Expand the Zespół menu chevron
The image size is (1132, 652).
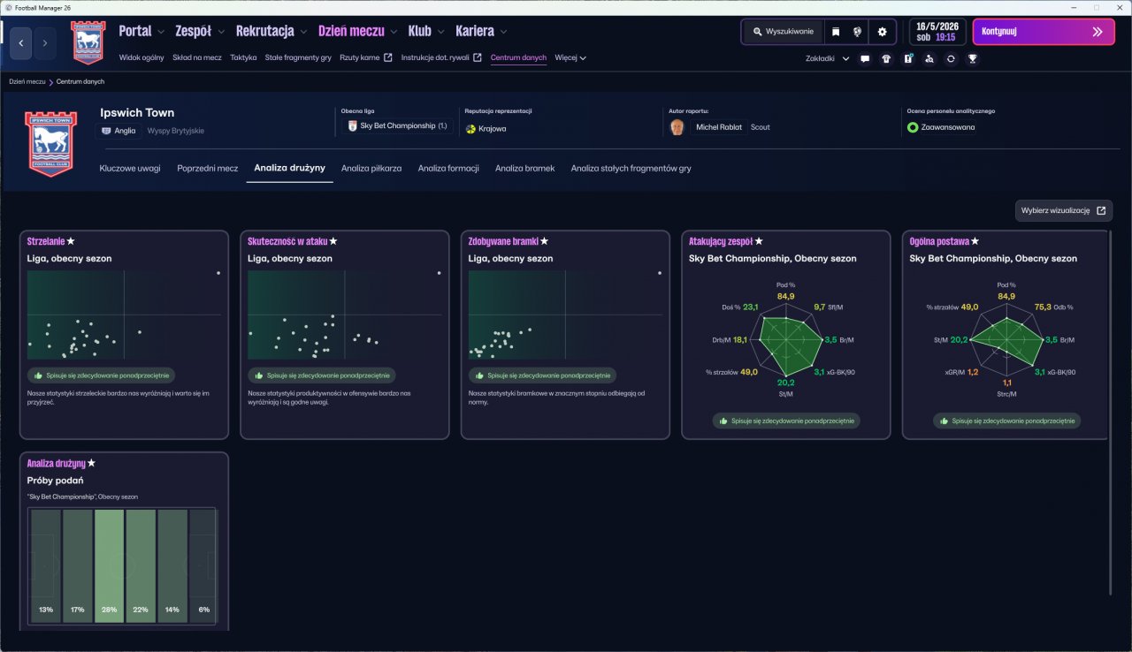click(220, 32)
